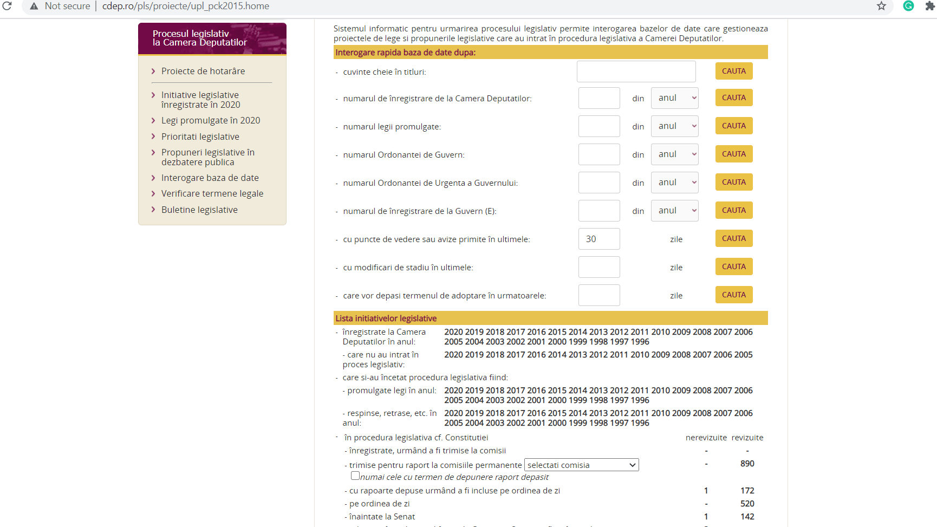
Task: Open the anul dropdown for Ordonantei de Urgenta
Action: [x=674, y=183]
